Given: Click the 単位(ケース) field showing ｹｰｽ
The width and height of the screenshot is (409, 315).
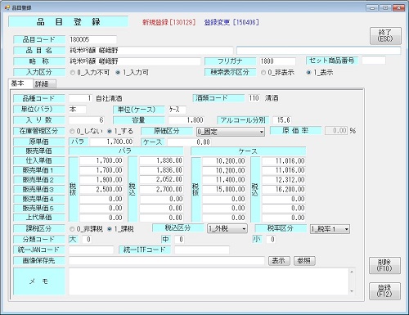Looking at the screenshot, I should pos(178,110).
